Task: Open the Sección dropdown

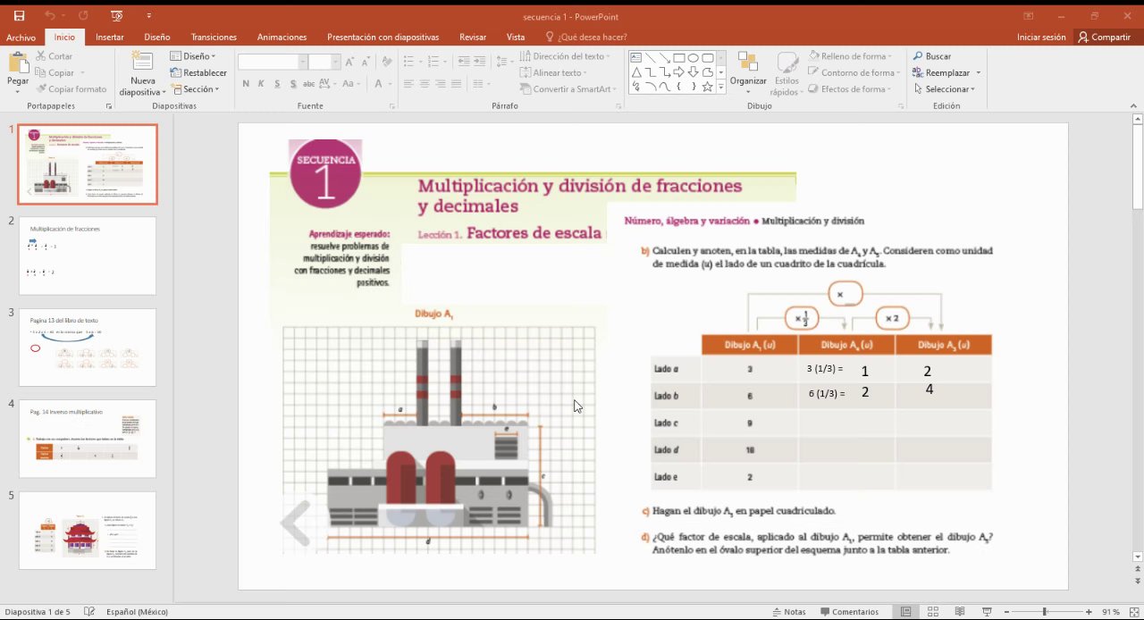Action: 195,89
